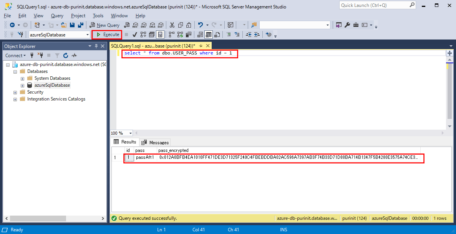The width and height of the screenshot is (456, 234).
Task: Close the Object Explorer panel
Action: click(103, 46)
